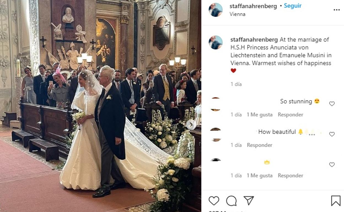Open the wedding photo of the post
Image resolution: width=344 pixels, height=212 pixels.
(x=101, y=106)
